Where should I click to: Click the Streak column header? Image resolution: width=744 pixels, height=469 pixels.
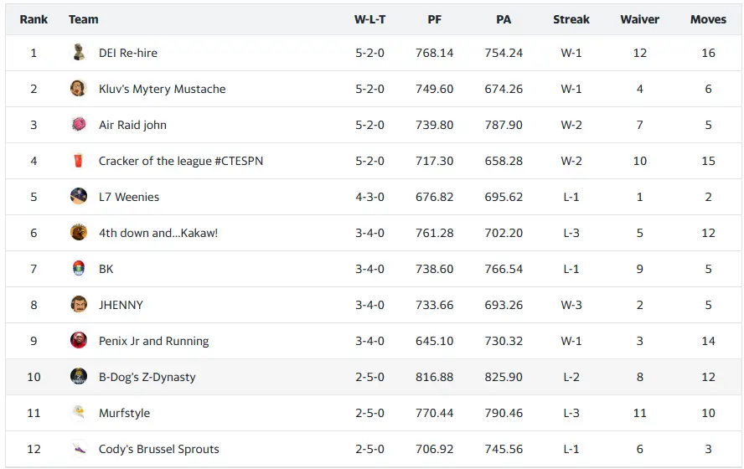click(x=571, y=19)
